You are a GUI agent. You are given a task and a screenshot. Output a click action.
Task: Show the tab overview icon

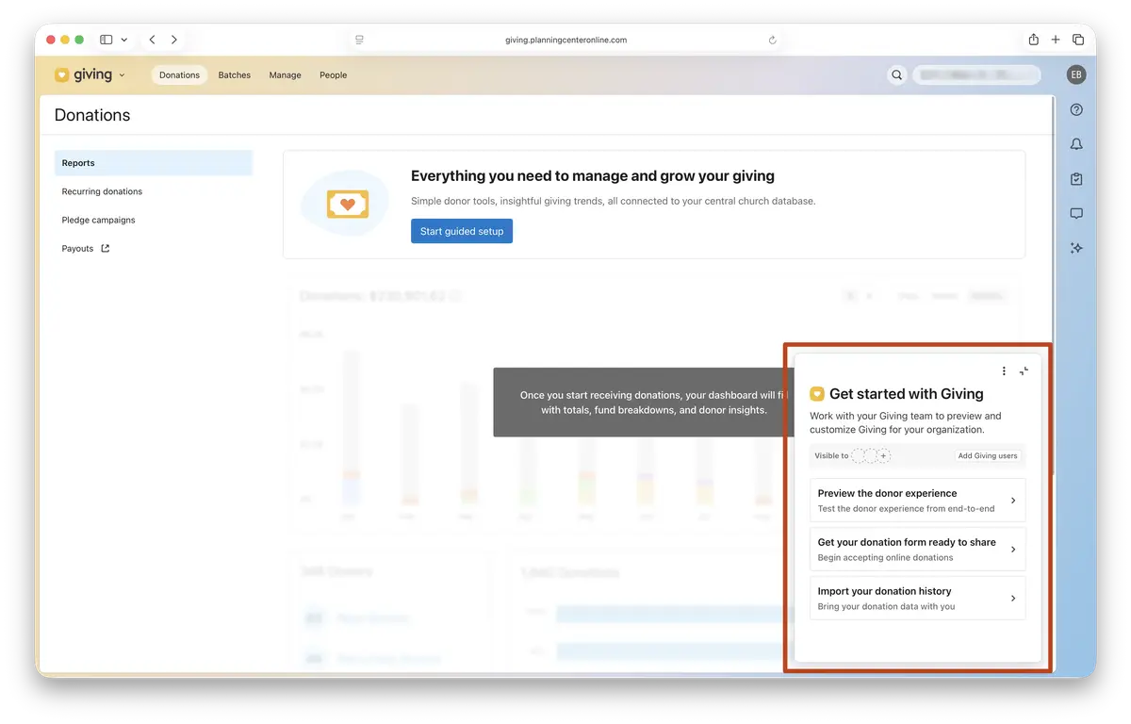(1078, 40)
